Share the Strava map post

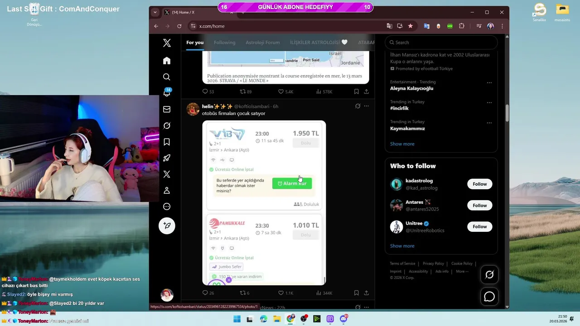[366, 91]
